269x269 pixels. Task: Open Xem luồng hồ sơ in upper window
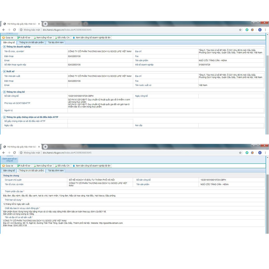[43, 38]
